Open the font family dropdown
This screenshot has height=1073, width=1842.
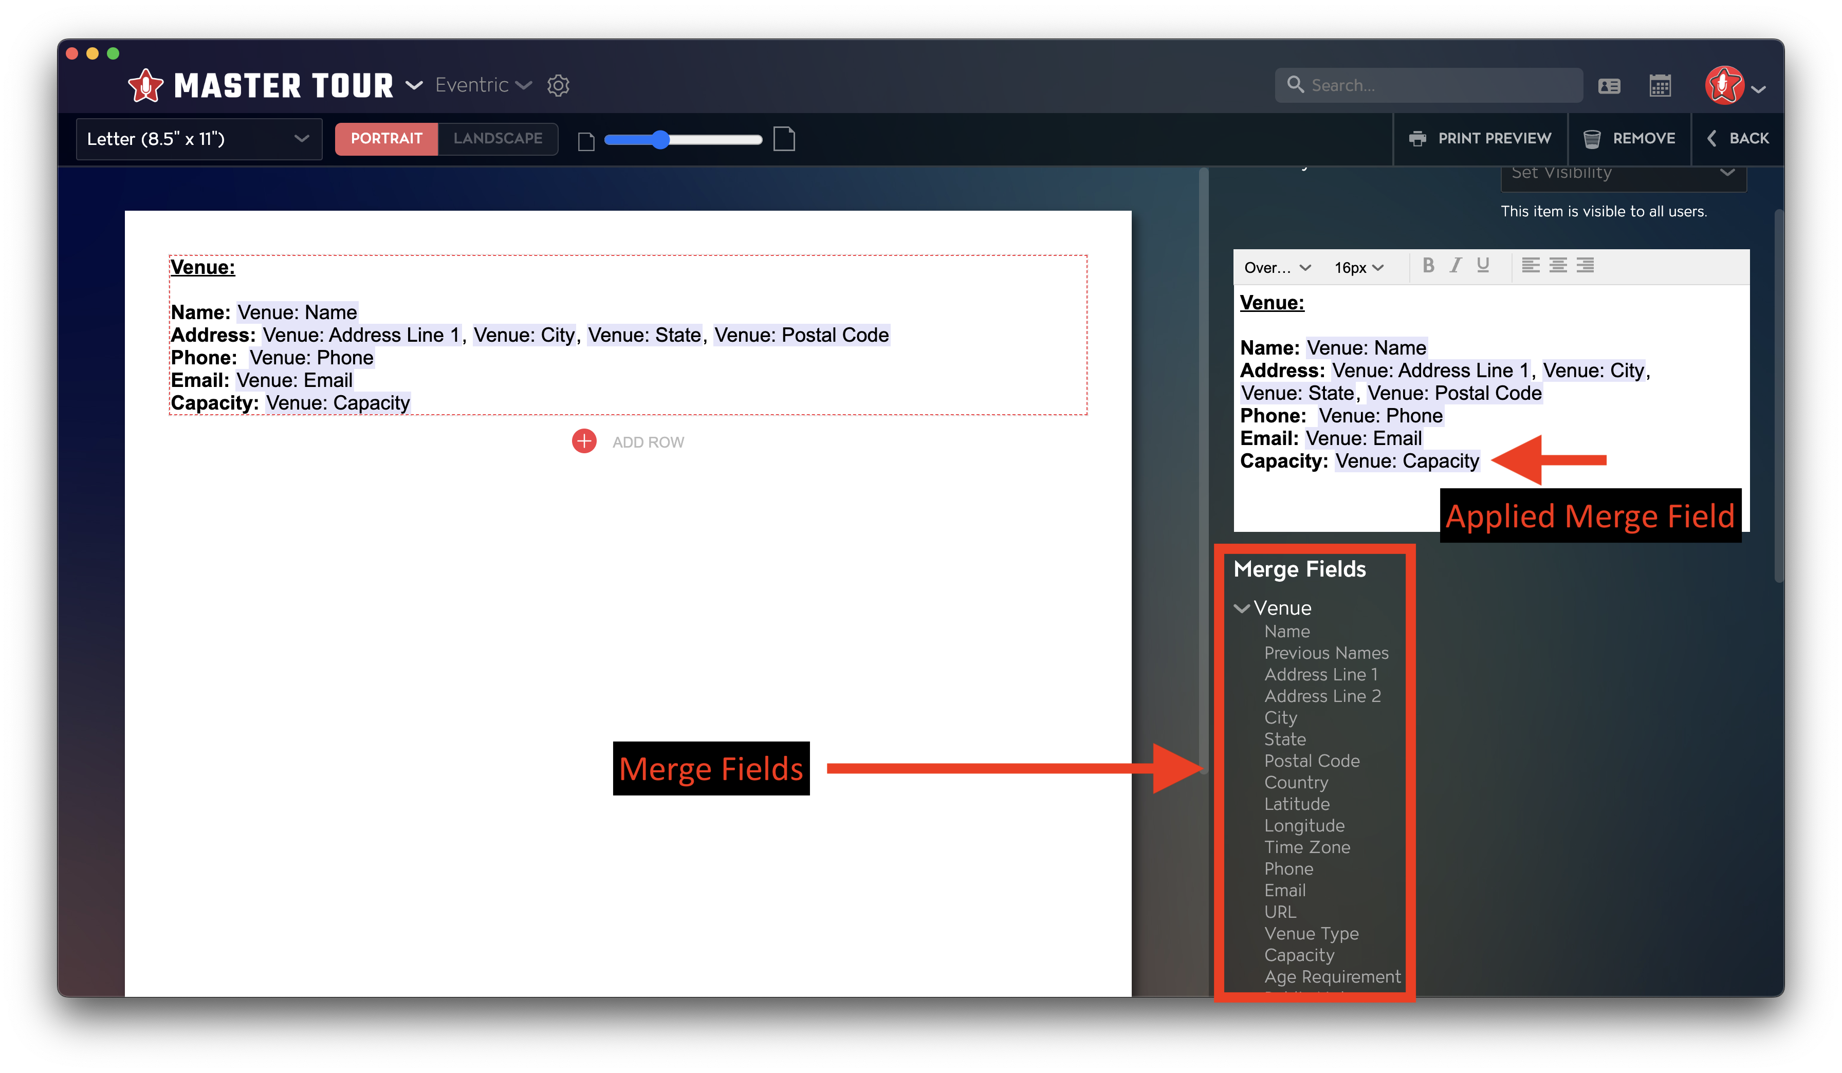point(1277,268)
